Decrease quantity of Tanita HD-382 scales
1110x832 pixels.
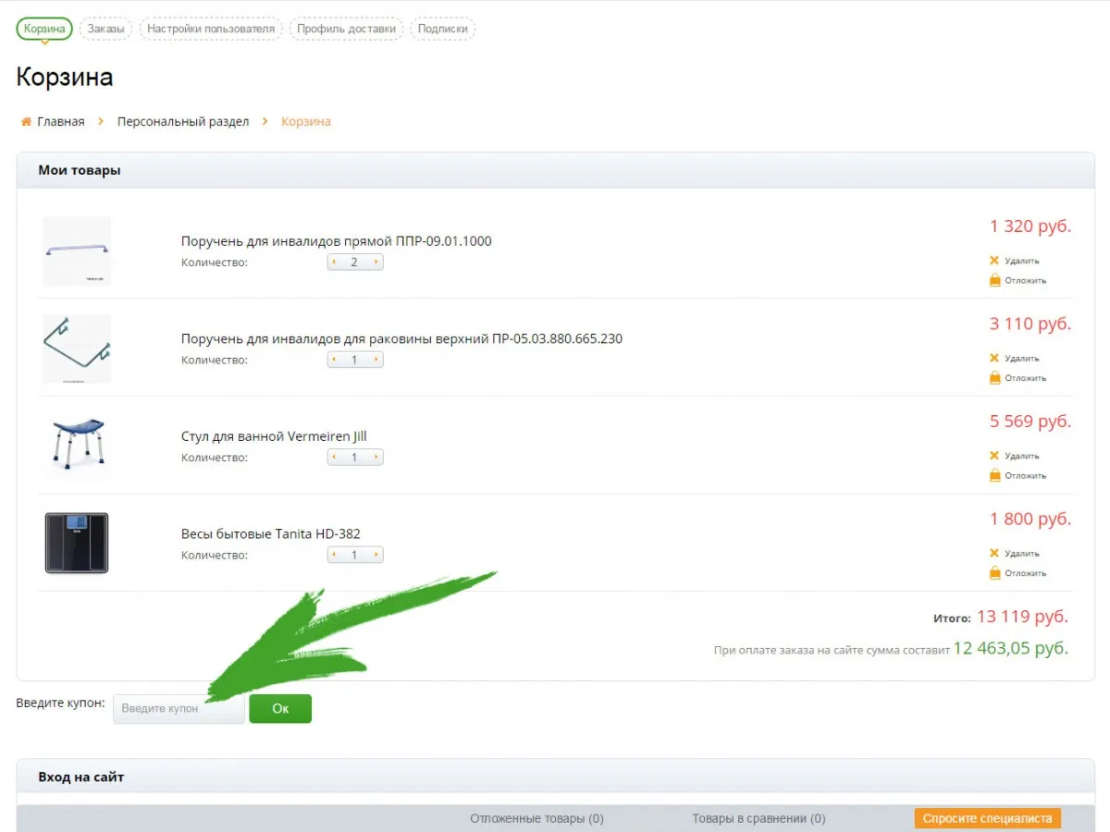pos(334,556)
